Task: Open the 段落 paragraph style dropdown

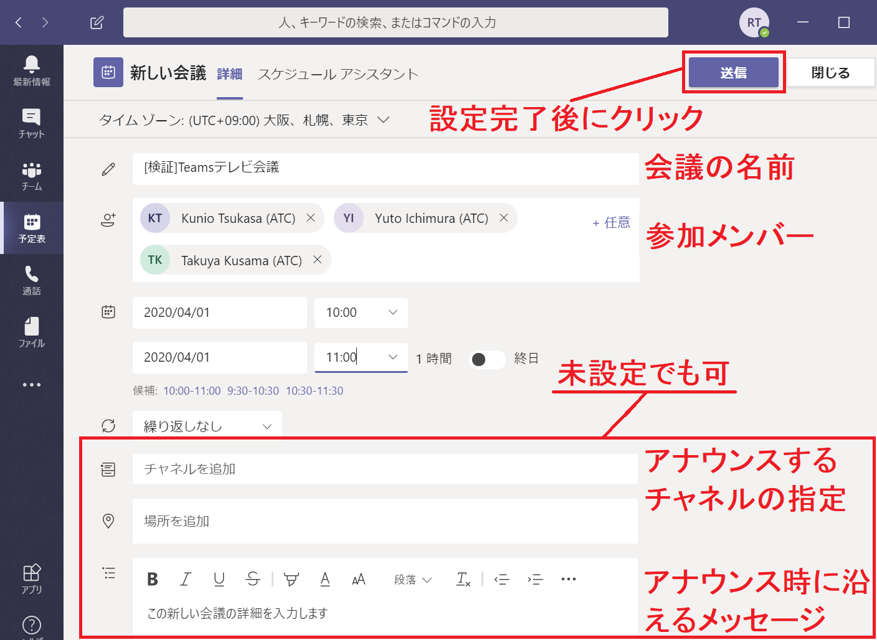Action: 413,580
